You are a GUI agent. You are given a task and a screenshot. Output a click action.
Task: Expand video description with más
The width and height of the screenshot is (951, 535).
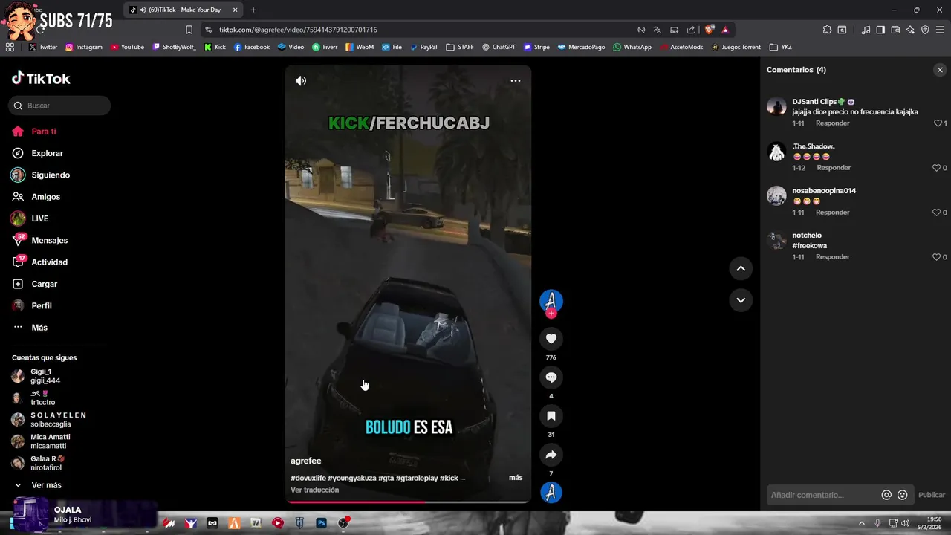[x=516, y=478]
